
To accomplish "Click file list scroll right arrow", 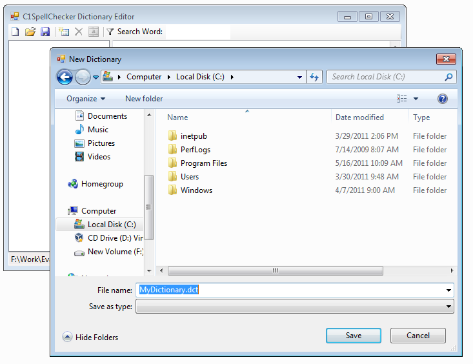I will pyautogui.click(x=452, y=270).
